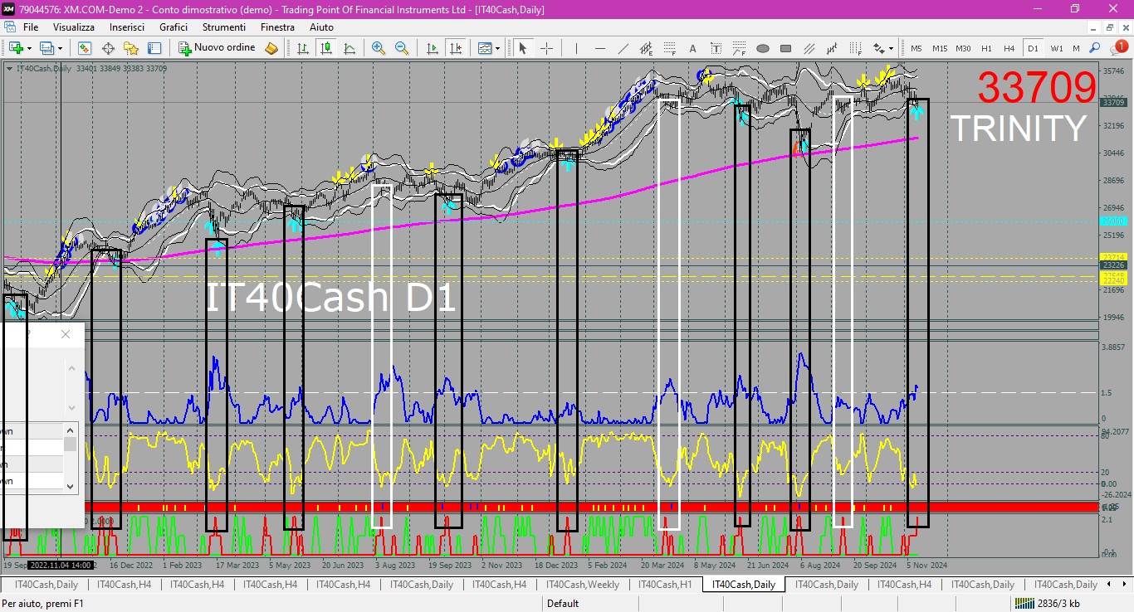Viewport: 1134px width, 612px height.
Task: Toggle chart auto scroll
Action: (432, 48)
